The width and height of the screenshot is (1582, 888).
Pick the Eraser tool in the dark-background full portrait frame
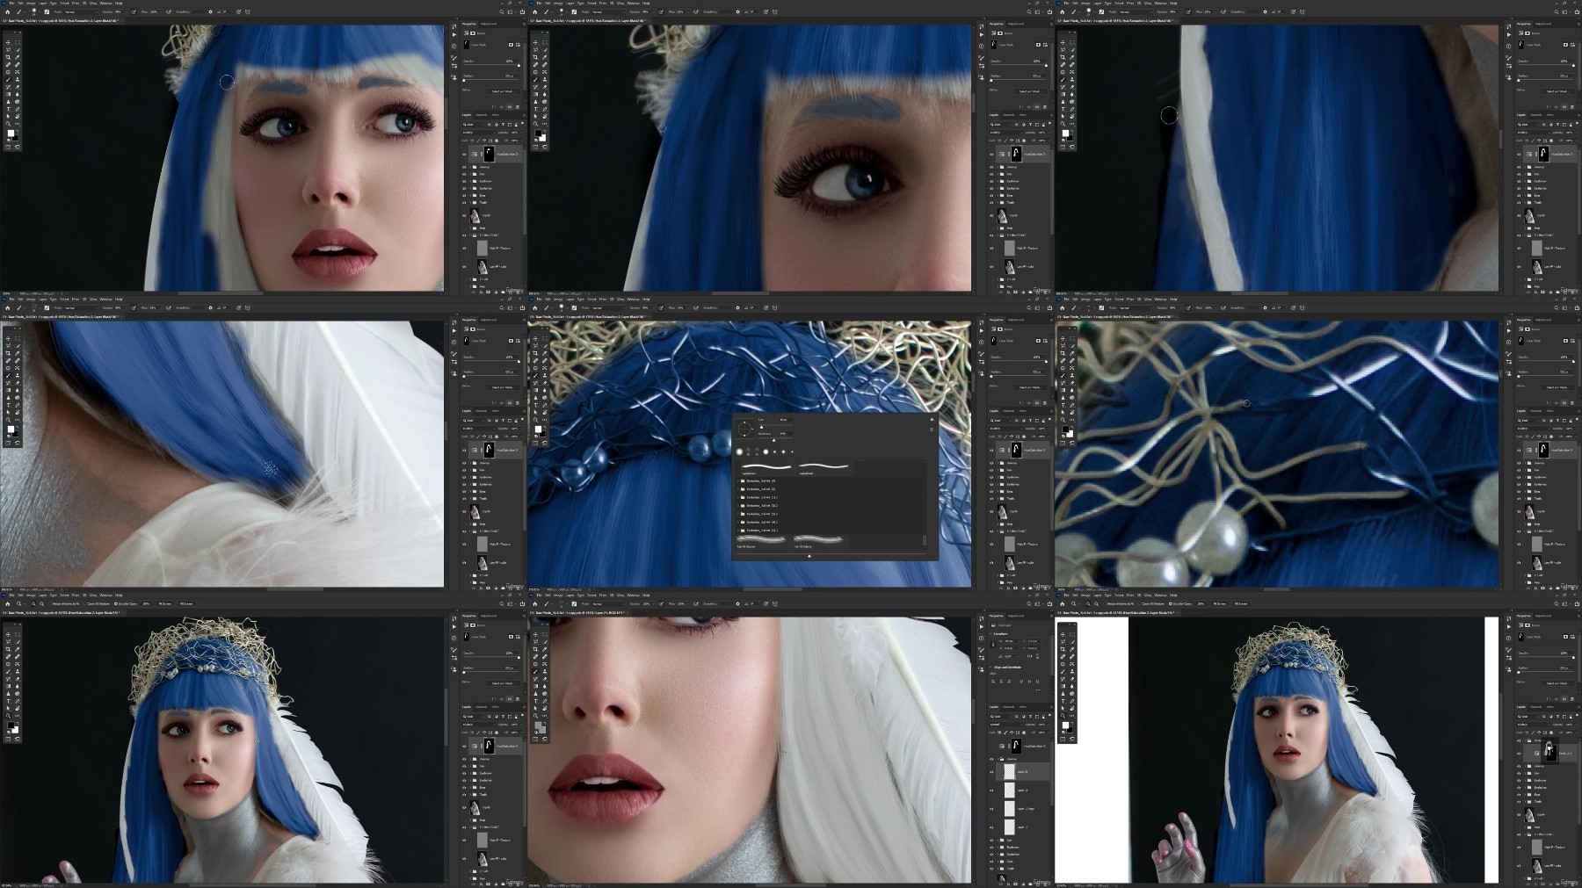coord(18,679)
